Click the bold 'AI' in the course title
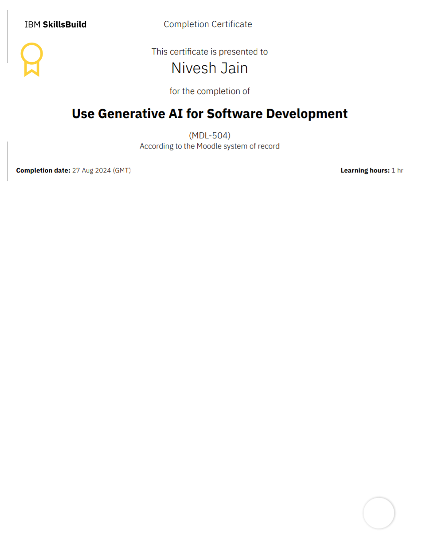This screenshot has width=426, height=558. pyautogui.click(x=176, y=114)
